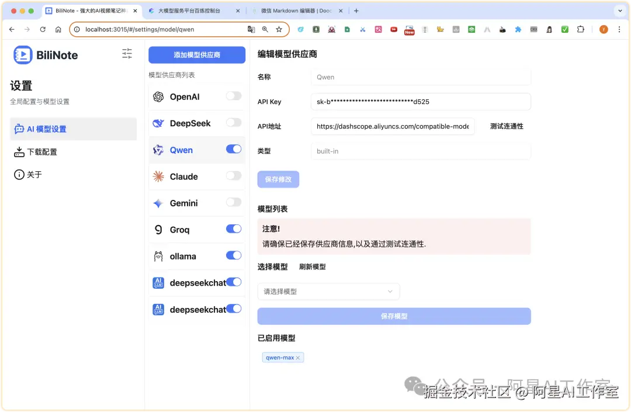
Task: Click the API Key input field
Action: click(x=421, y=102)
